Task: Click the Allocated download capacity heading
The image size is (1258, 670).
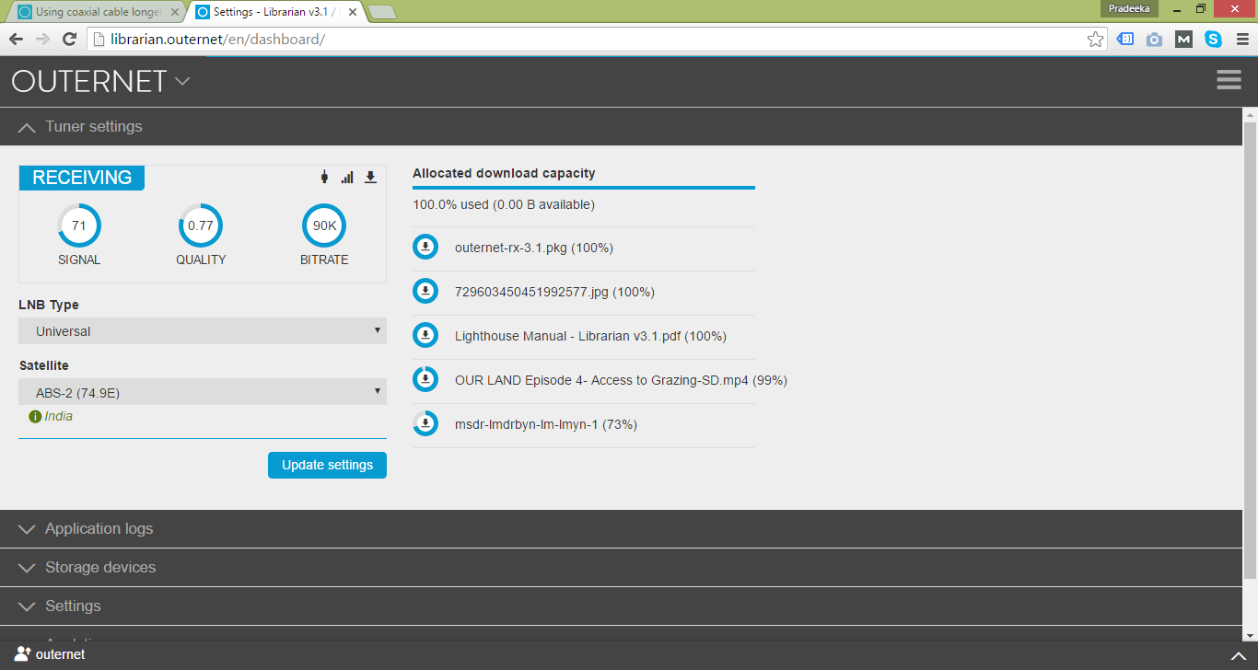Action: tap(504, 173)
